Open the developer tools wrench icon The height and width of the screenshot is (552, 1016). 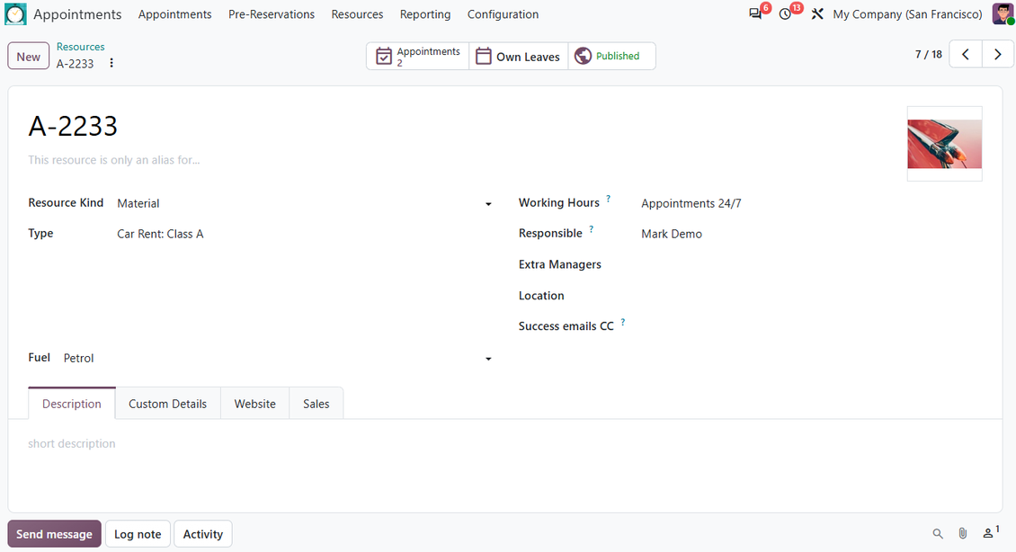(x=817, y=13)
